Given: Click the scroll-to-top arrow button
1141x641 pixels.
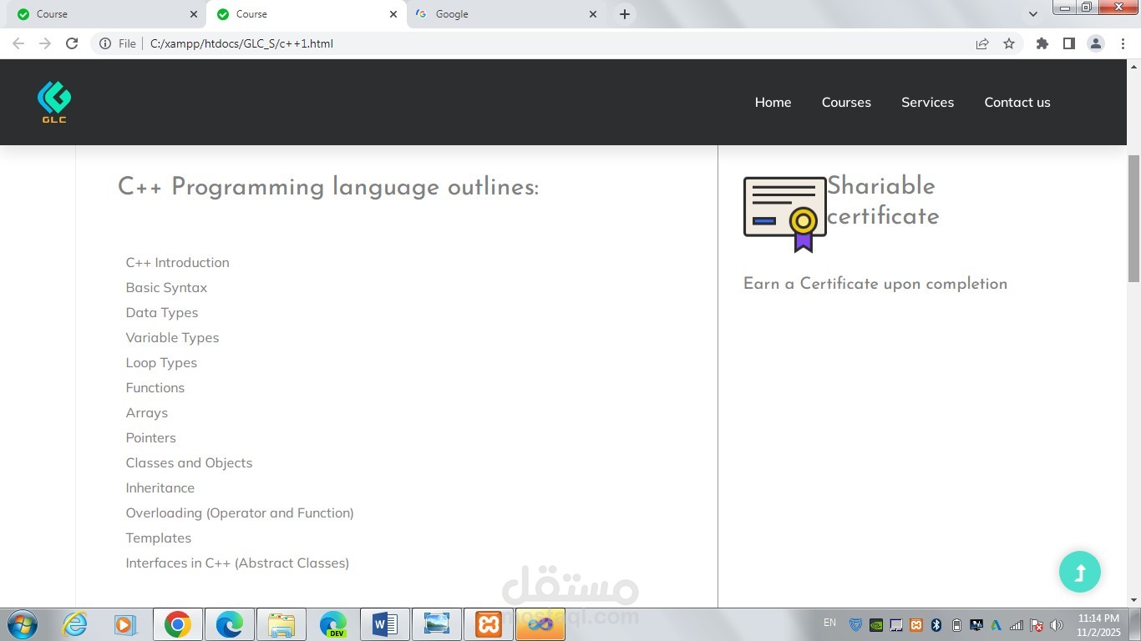Looking at the screenshot, I should [x=1079, y=572].
